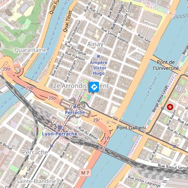Viewport: 188px width, 188px height.
Task: Click the small station square above Perrache label
Action: (x=75, y=107)
